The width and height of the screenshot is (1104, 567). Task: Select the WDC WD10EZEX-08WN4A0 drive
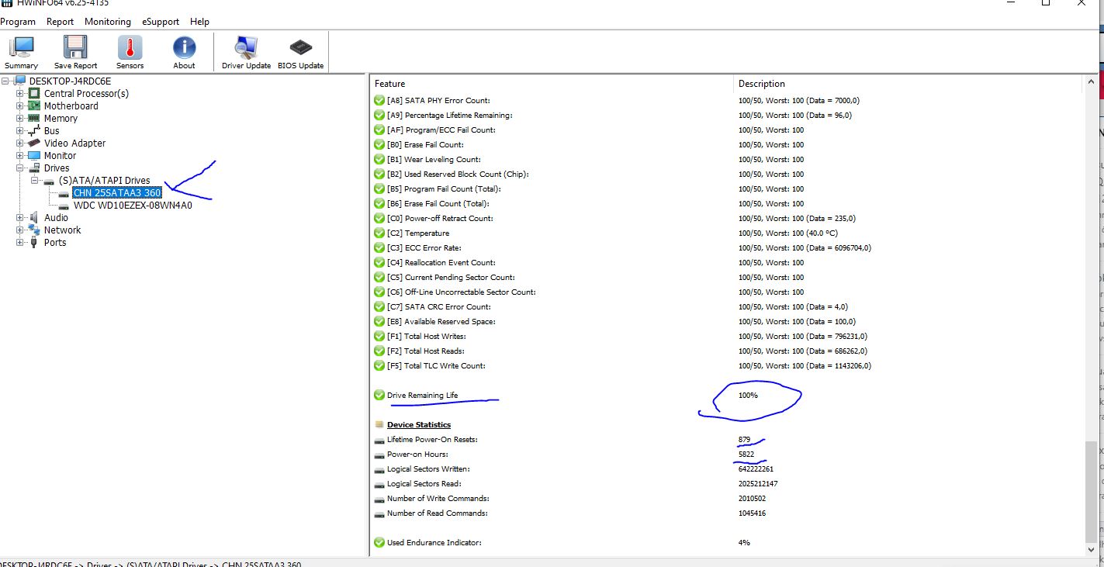(133, 206)
